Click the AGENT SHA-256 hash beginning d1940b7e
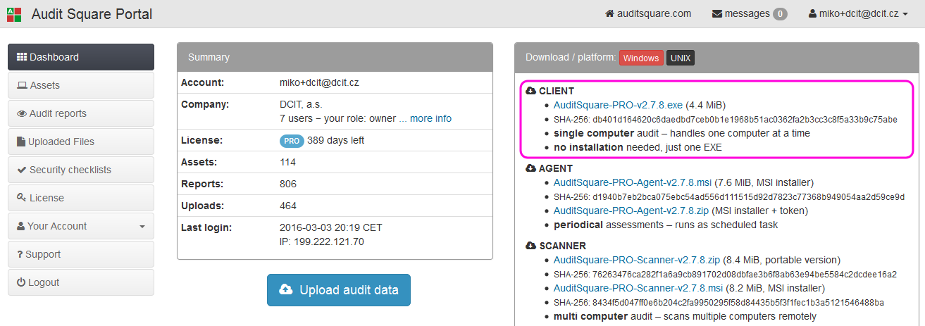 tap(749, 196)
